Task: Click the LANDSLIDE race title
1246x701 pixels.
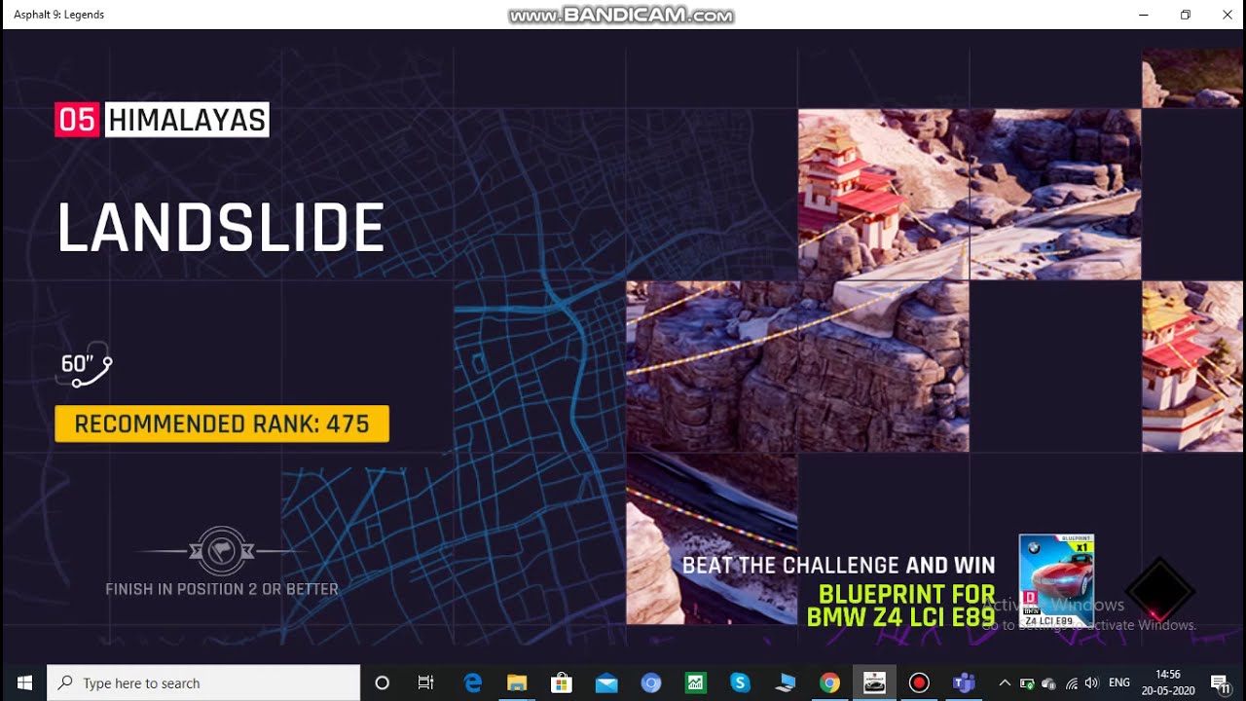Action: click(x=221, y=229)
